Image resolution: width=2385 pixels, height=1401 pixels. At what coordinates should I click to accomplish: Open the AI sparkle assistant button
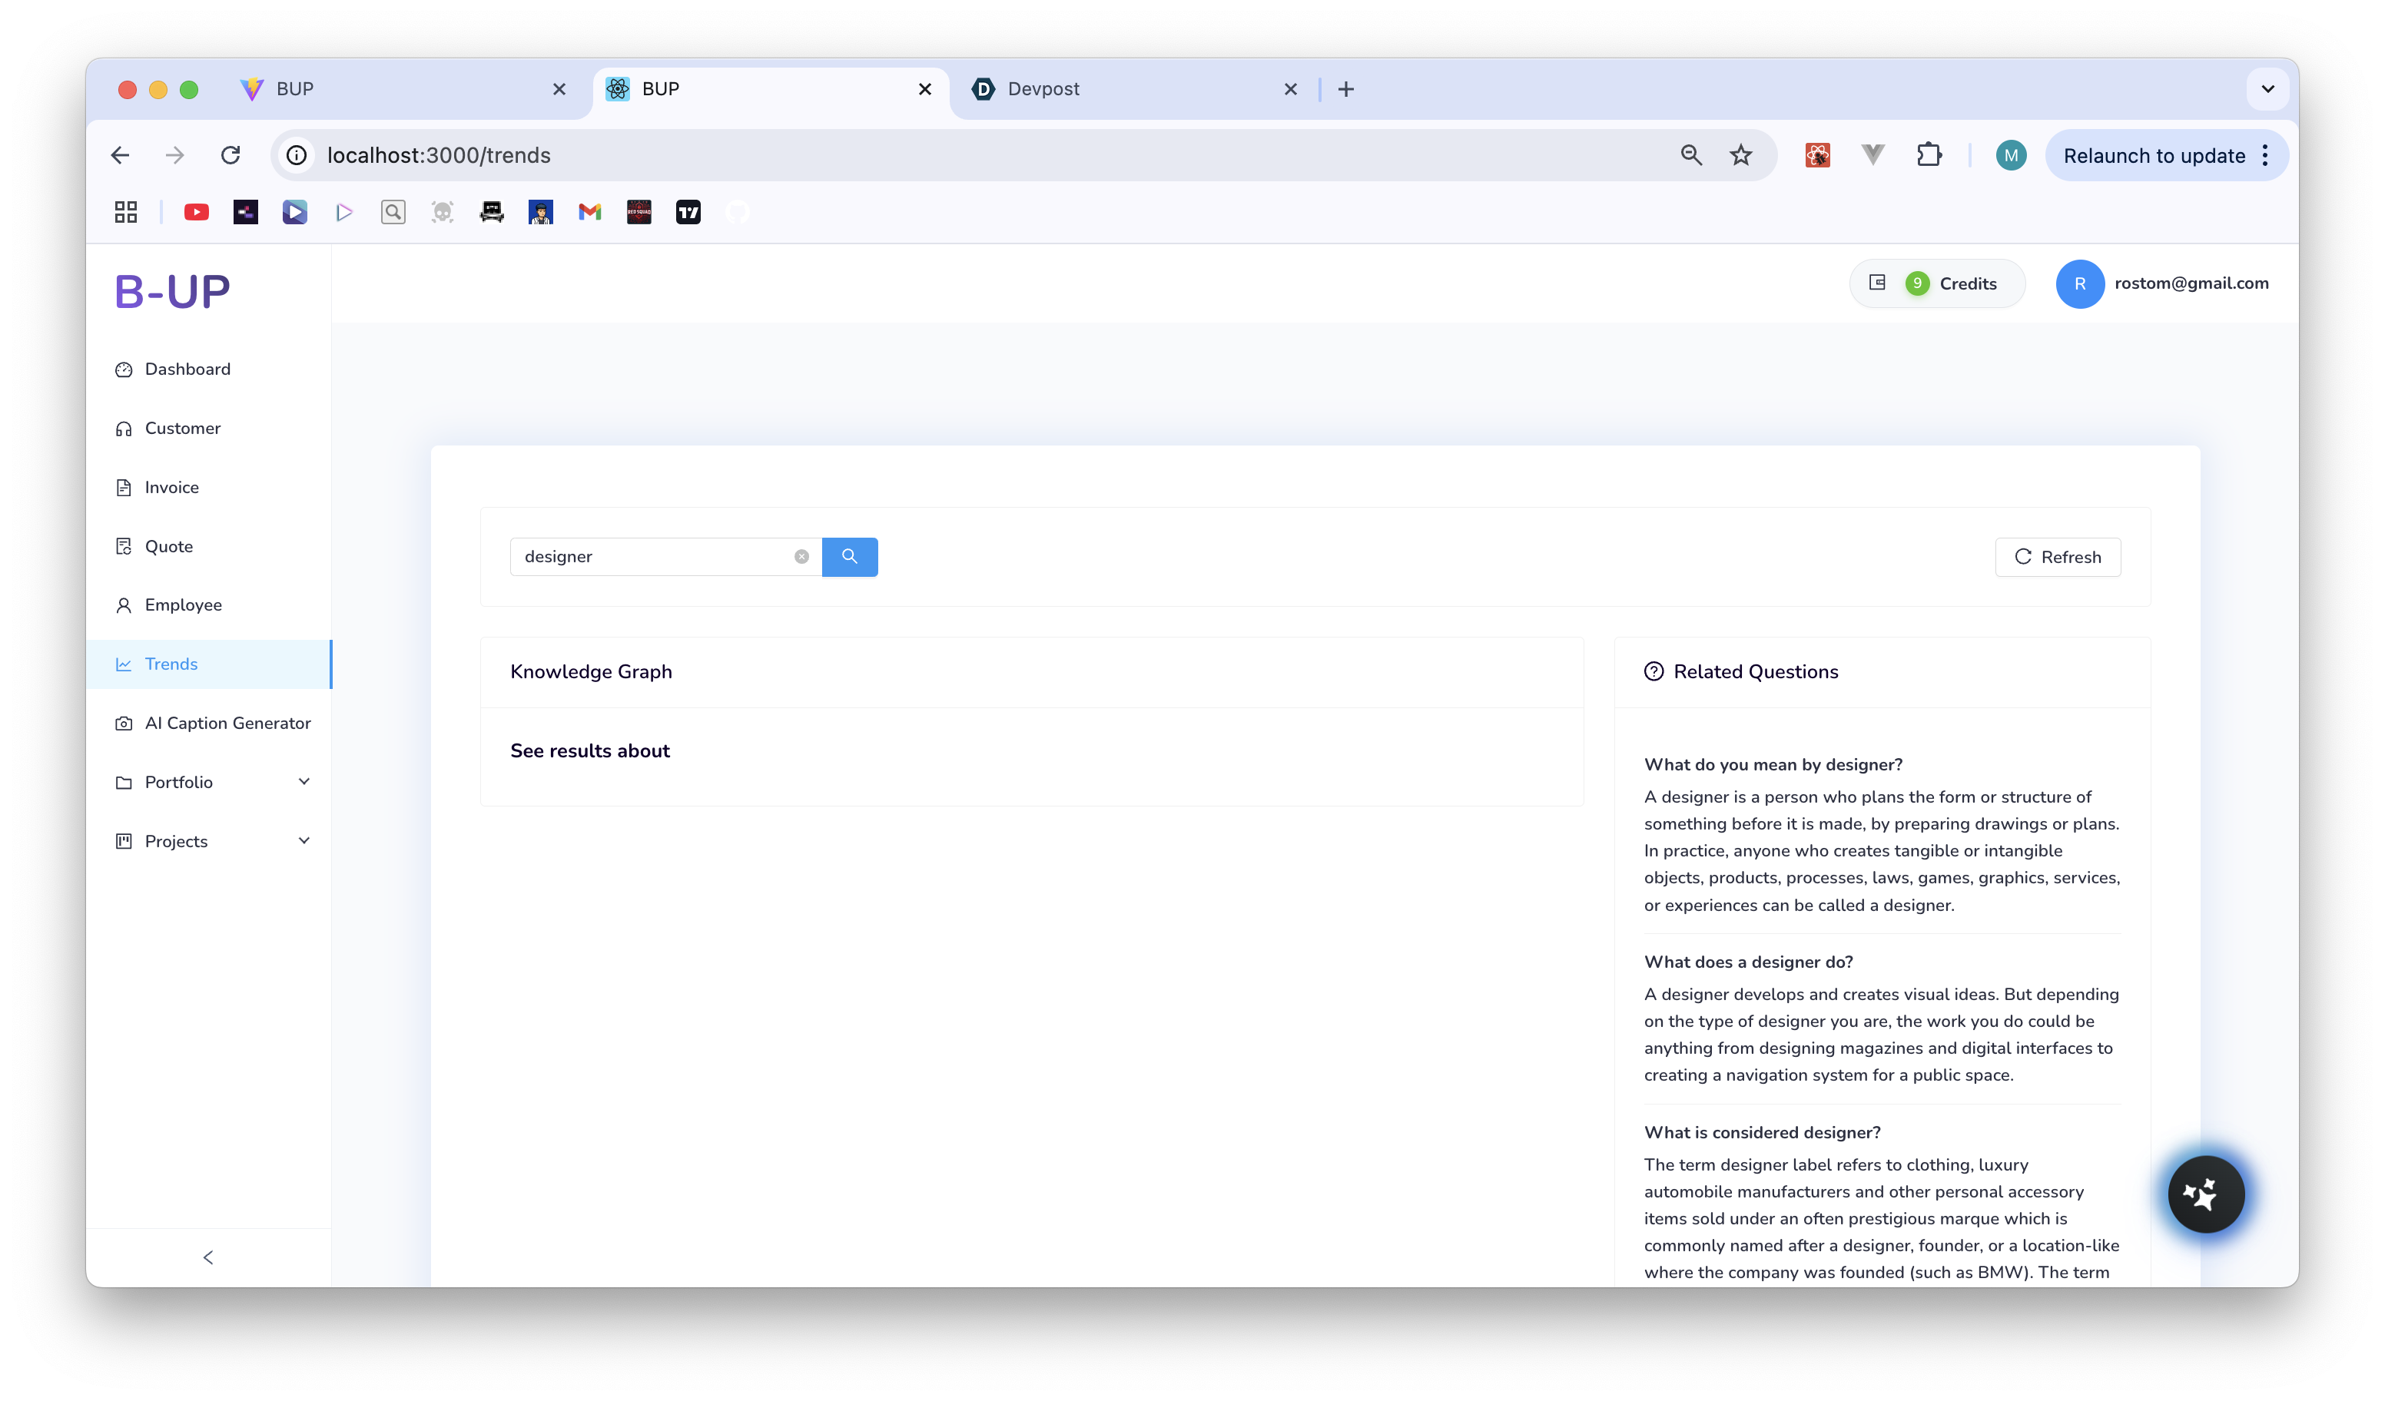tap(2205, 1194)
